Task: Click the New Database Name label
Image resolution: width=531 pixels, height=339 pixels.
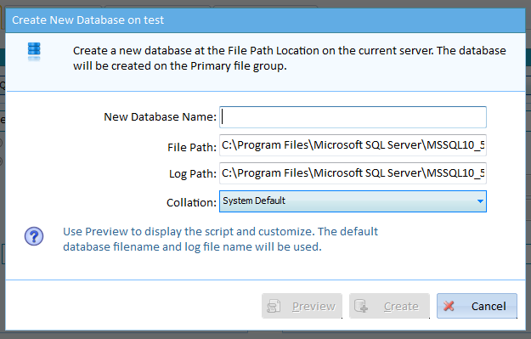Action: (x=160, y=117)
